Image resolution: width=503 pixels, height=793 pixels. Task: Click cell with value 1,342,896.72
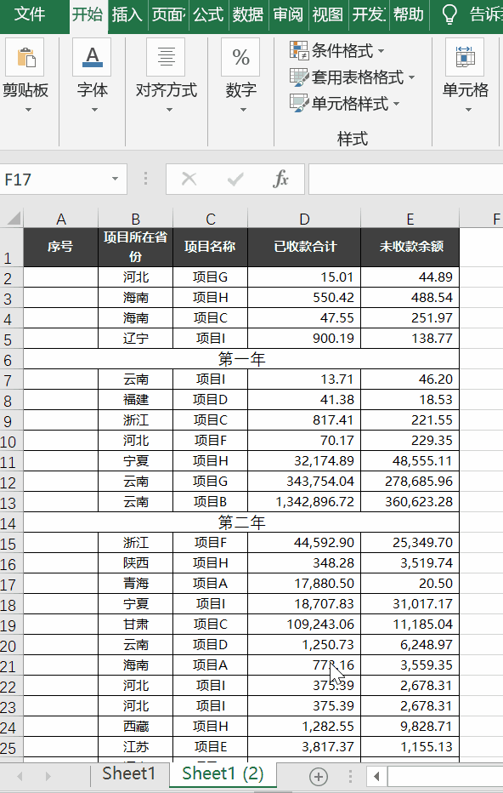[304, 502]
